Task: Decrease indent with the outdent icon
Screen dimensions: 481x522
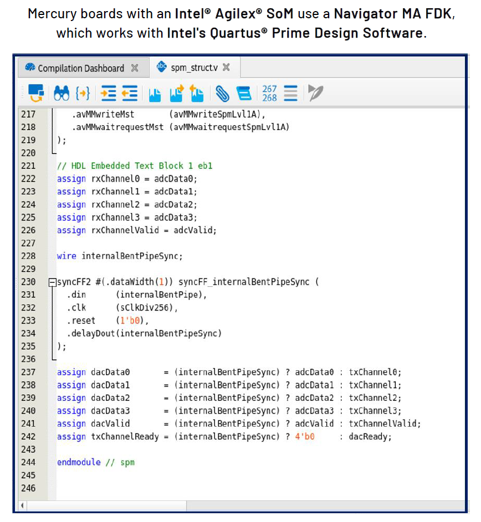Action: coord(130,93)
